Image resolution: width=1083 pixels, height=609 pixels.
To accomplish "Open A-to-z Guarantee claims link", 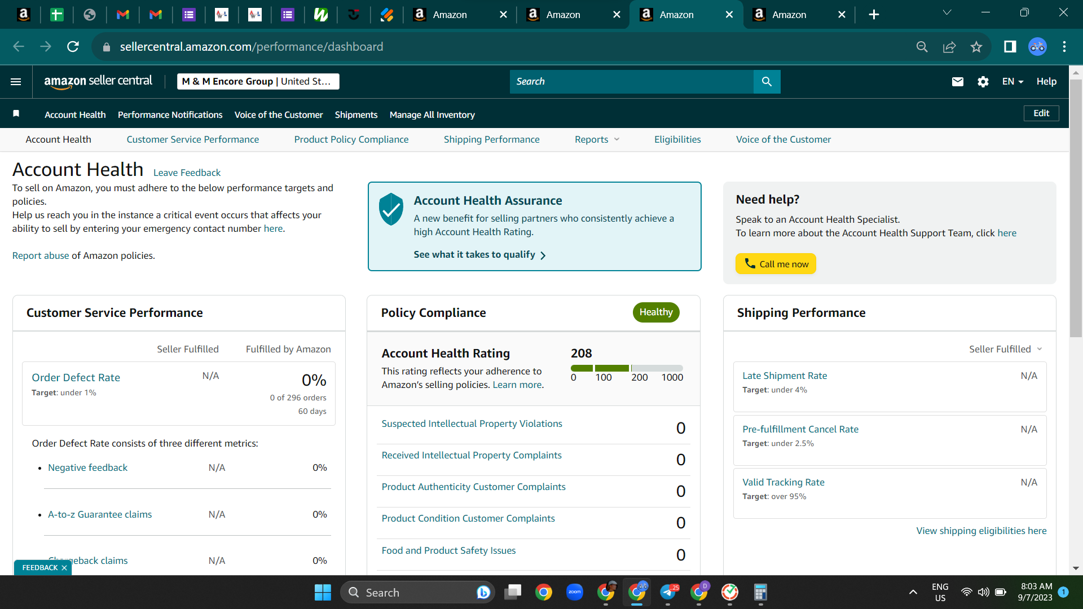I will click(x=99, y=514).
